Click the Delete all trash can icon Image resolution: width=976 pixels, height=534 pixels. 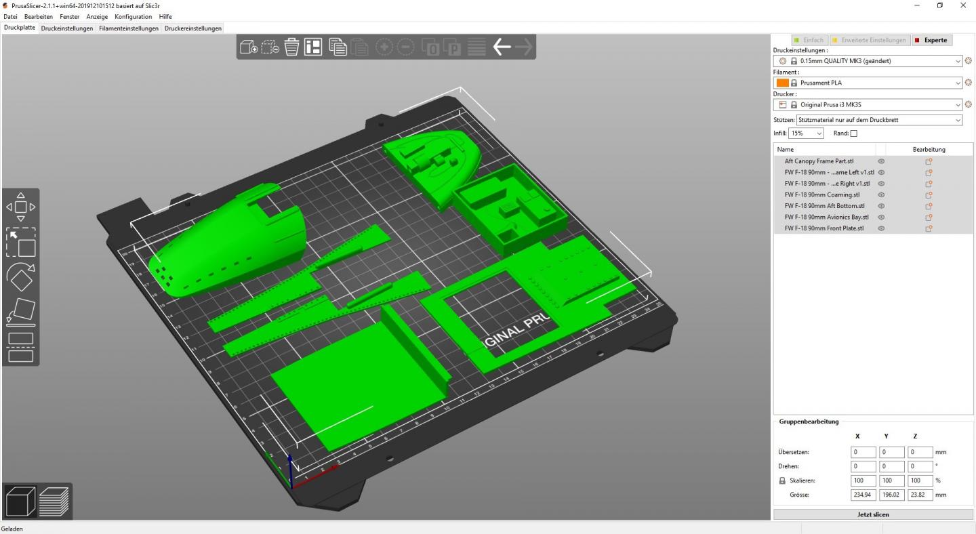coord(291,47)
